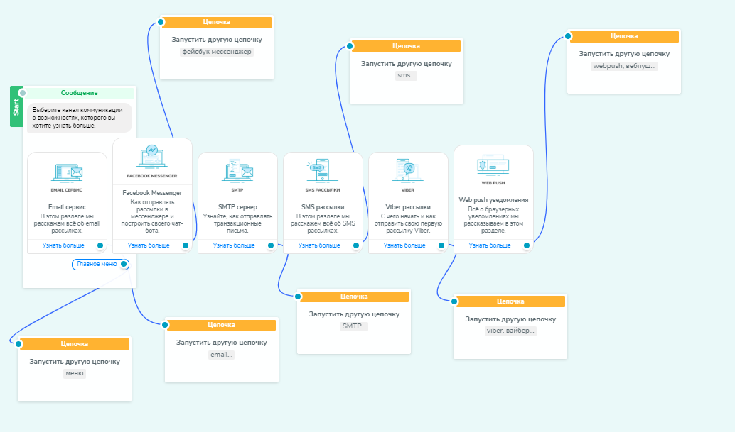Select the green Start tab

coord(16,106)
